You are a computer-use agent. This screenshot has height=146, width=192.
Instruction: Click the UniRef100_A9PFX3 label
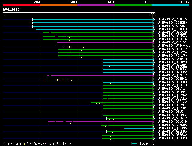tap(172, 36)
